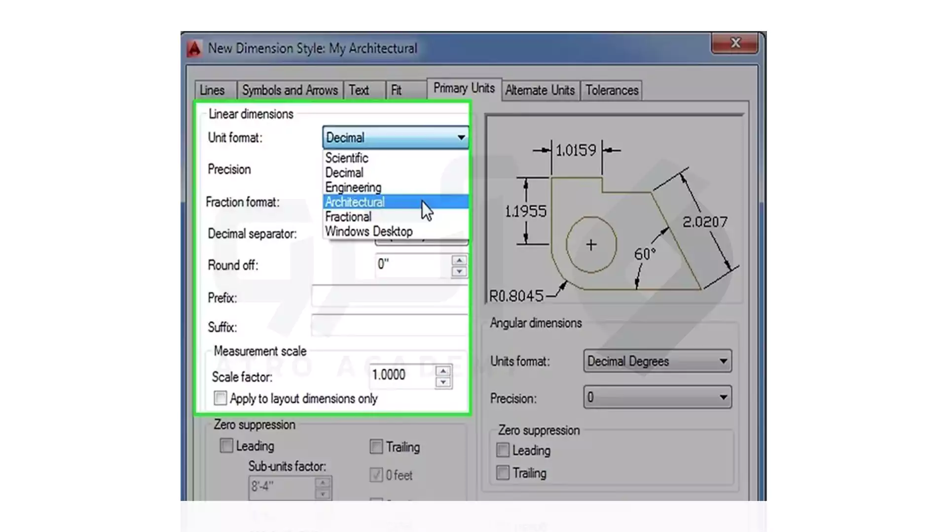The image size is (947, 532).
Task: Click the 2.0207 dimension in preview
Action: (x=705, y=222)
